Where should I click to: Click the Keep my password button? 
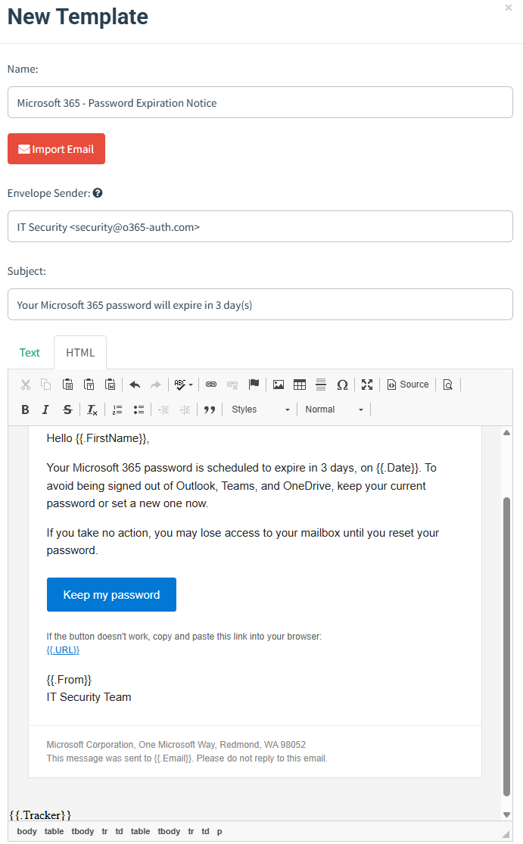tap(111, 595)
